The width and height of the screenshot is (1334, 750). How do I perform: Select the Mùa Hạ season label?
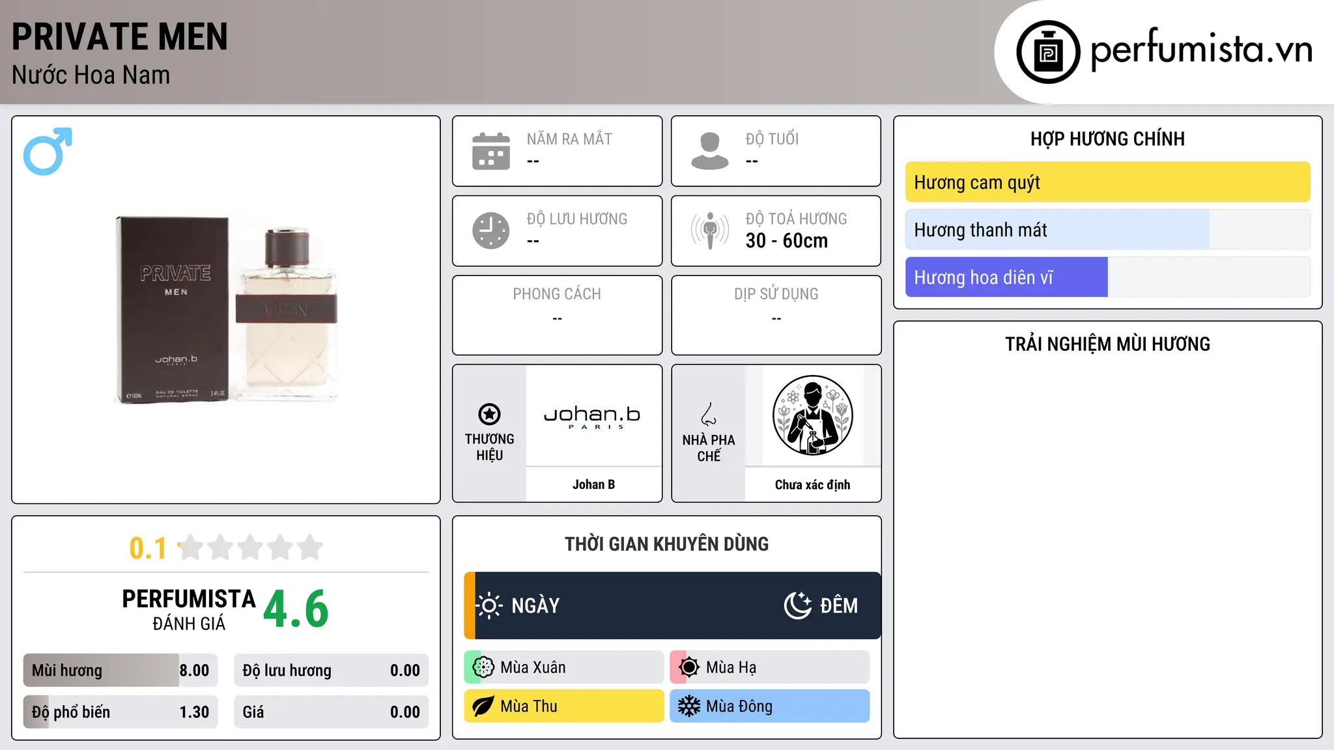731,667
